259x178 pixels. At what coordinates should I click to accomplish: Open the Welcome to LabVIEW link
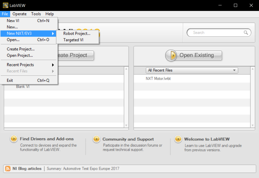[207, 139]
